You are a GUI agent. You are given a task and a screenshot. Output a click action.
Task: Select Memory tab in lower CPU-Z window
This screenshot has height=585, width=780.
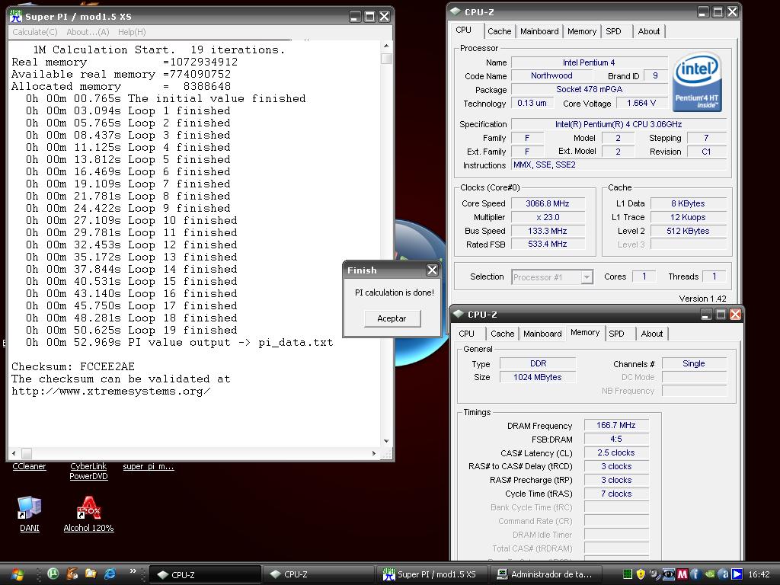coord(585,332)
